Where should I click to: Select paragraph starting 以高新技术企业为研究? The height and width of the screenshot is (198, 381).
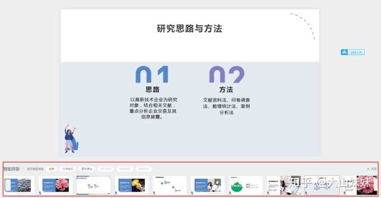pyautogui.click(x=153, y=108)
